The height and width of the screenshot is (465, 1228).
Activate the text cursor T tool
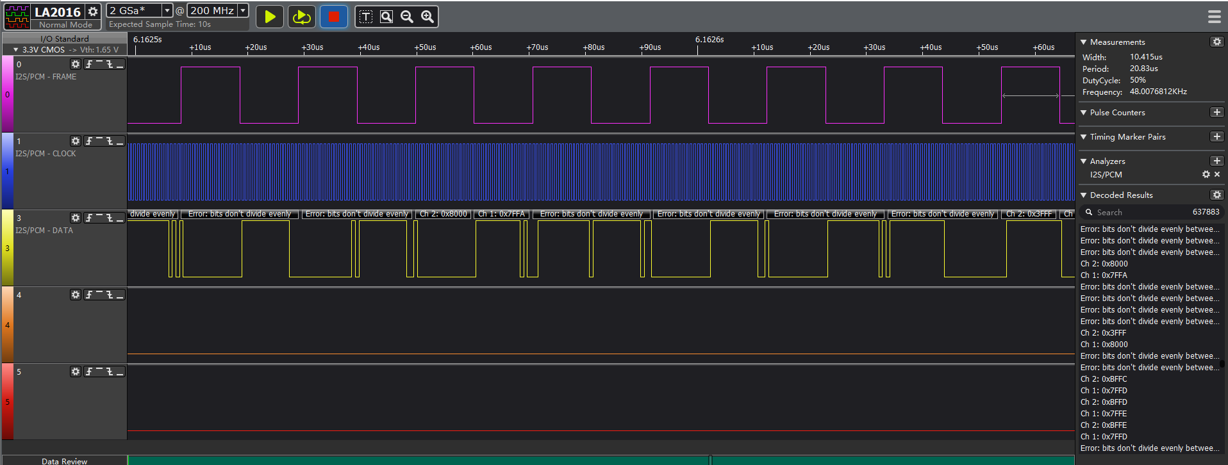[x=366, y=17]
